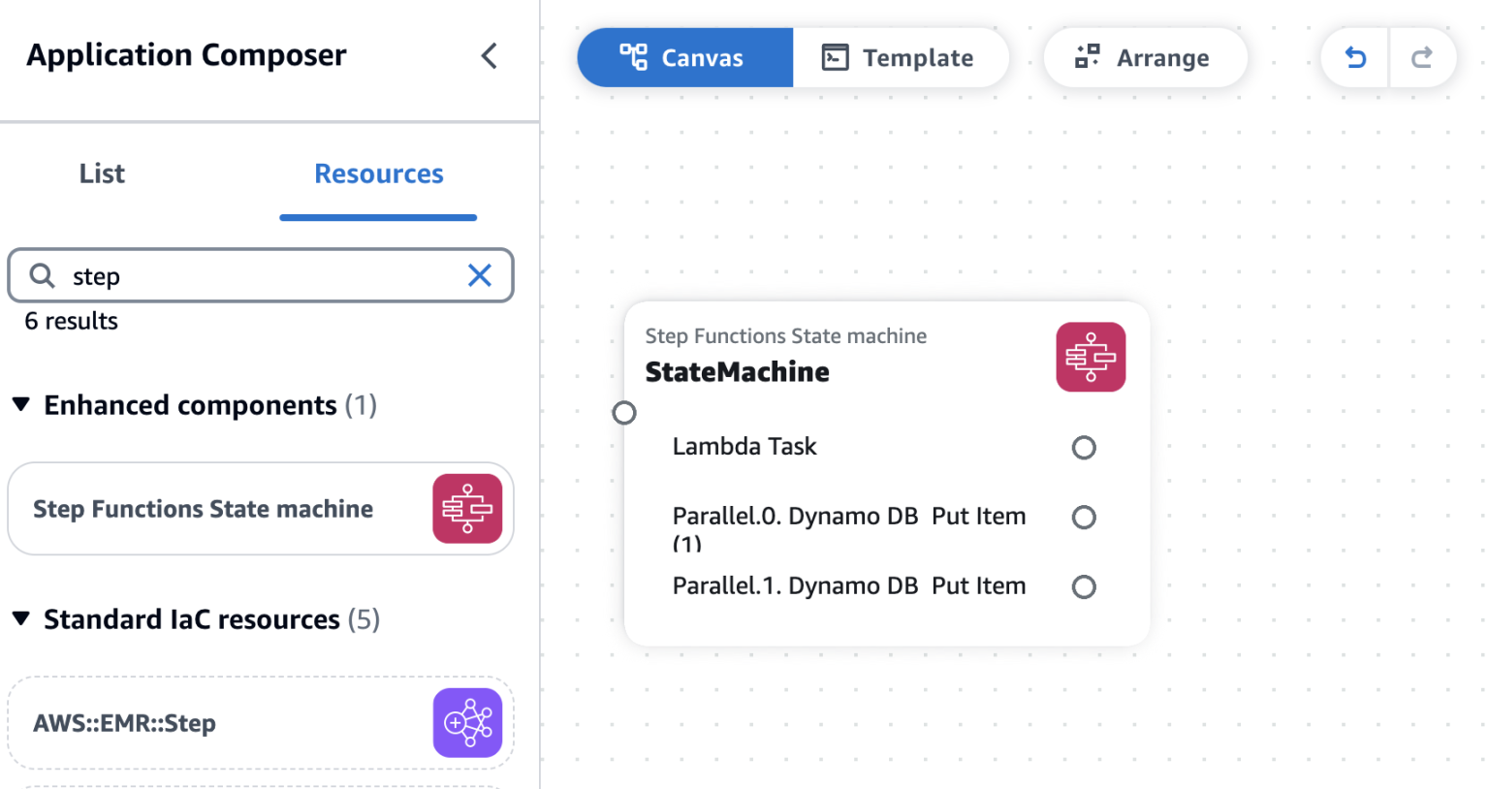This screenshot has height=789, width=1489.
Task: Click the Canvas view icon
Action: coord(635,57)
